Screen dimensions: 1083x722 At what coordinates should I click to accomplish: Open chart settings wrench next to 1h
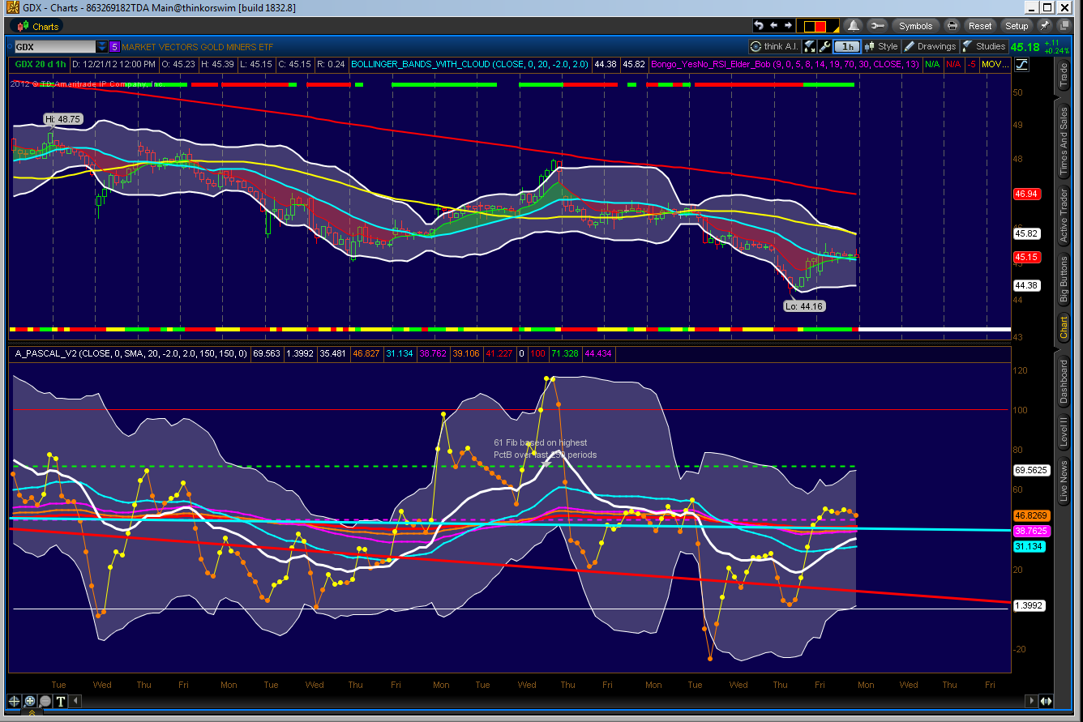[x=824, y=46]
